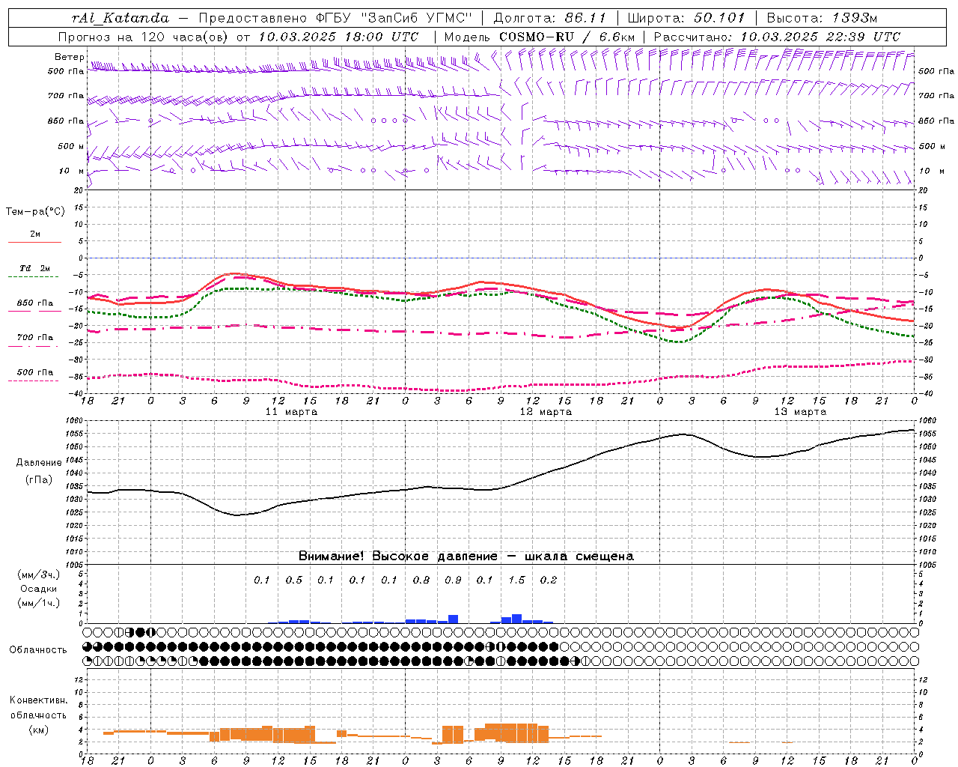Click the 10 м wind level label on left
Viewport: 958px width, 767px height.
pyautogui.click(x=72, y=171)
